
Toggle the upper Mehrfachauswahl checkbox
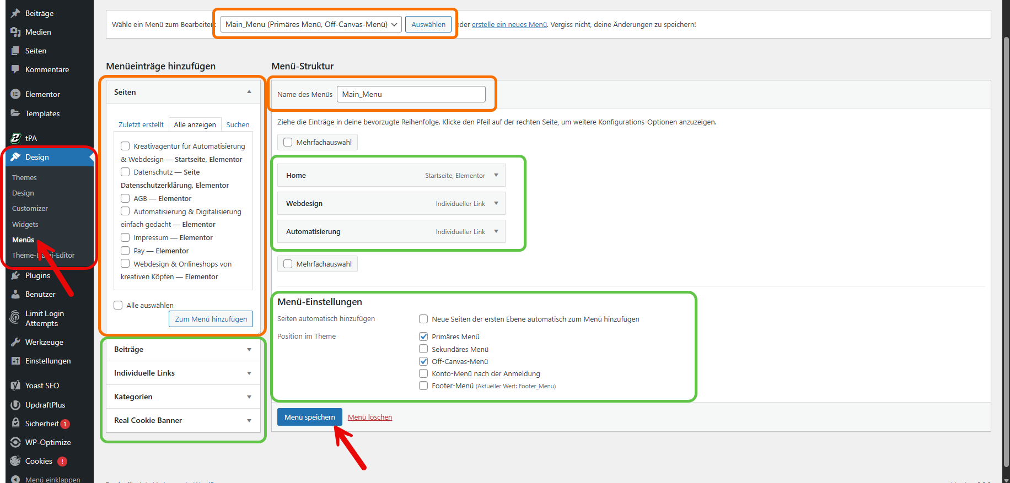tap(288, 142)
